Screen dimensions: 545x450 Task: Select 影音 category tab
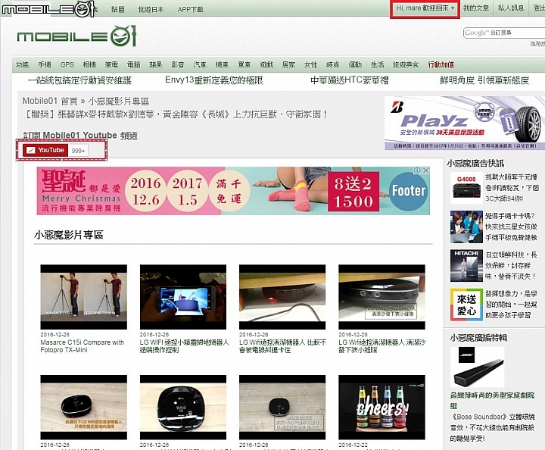(x=178, y=64)
